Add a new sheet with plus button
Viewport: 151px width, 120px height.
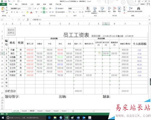click(73, 111)
